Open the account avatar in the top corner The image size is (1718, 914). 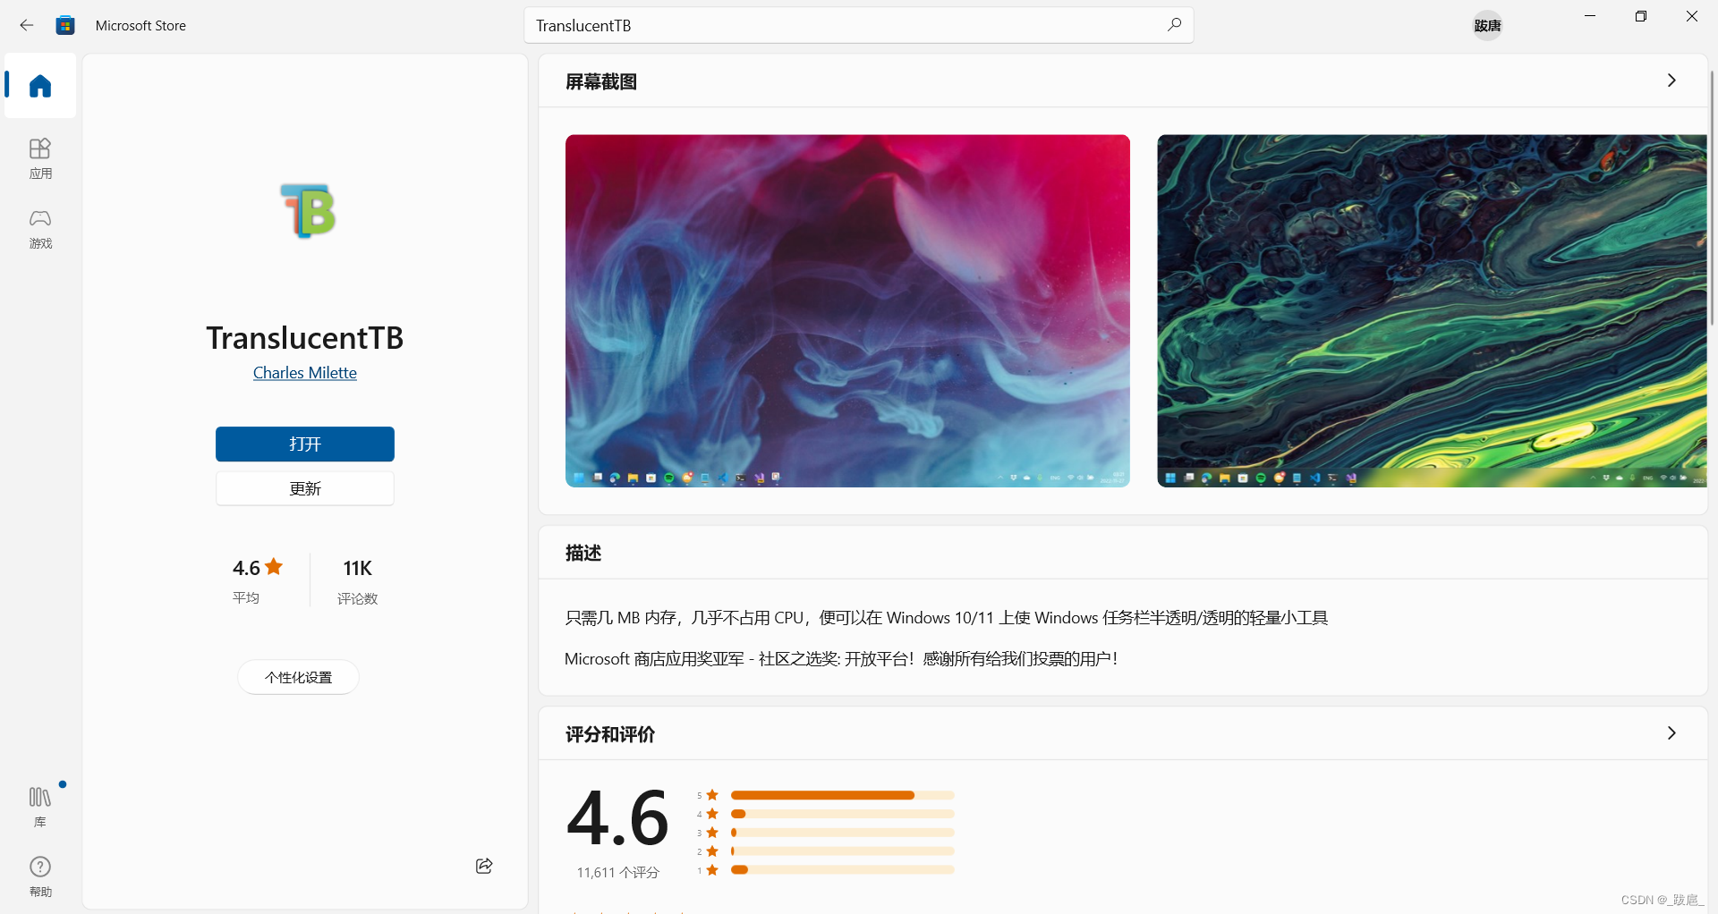[1487, 25]
